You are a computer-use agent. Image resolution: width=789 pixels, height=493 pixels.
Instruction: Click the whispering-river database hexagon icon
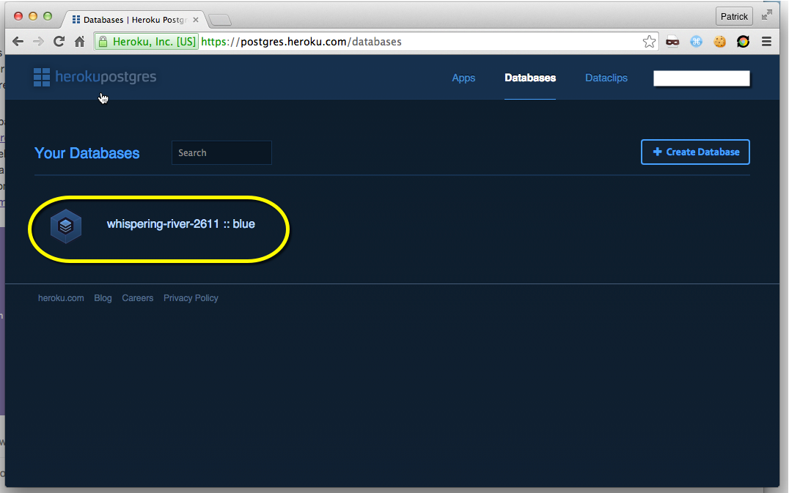(66, 226)
